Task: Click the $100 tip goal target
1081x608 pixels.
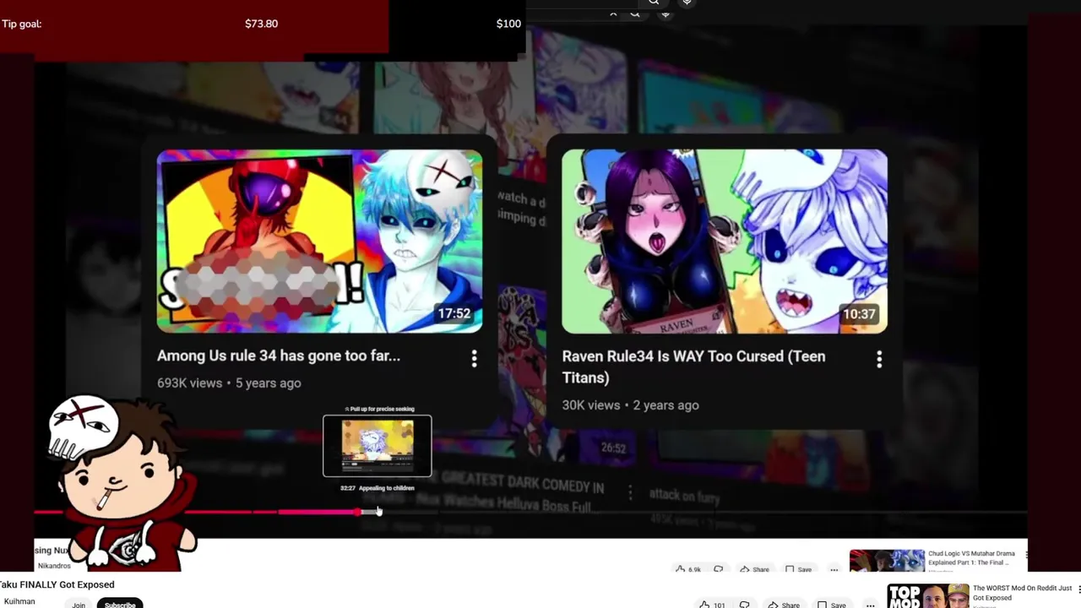Action: [508, 24]
